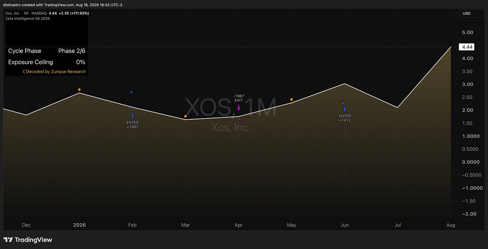Click the 'May' label on the time axis

292,225
